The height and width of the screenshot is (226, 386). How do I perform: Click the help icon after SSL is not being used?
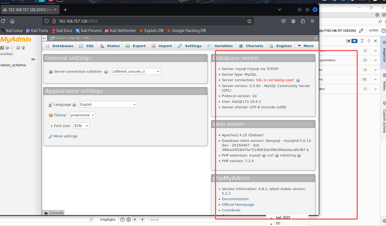coord(298,80)
